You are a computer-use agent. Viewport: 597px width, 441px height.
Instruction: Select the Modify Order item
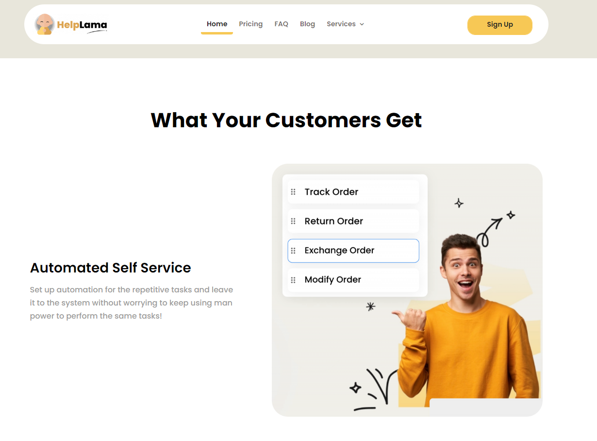pyautogui.click(x=353, y=280)
